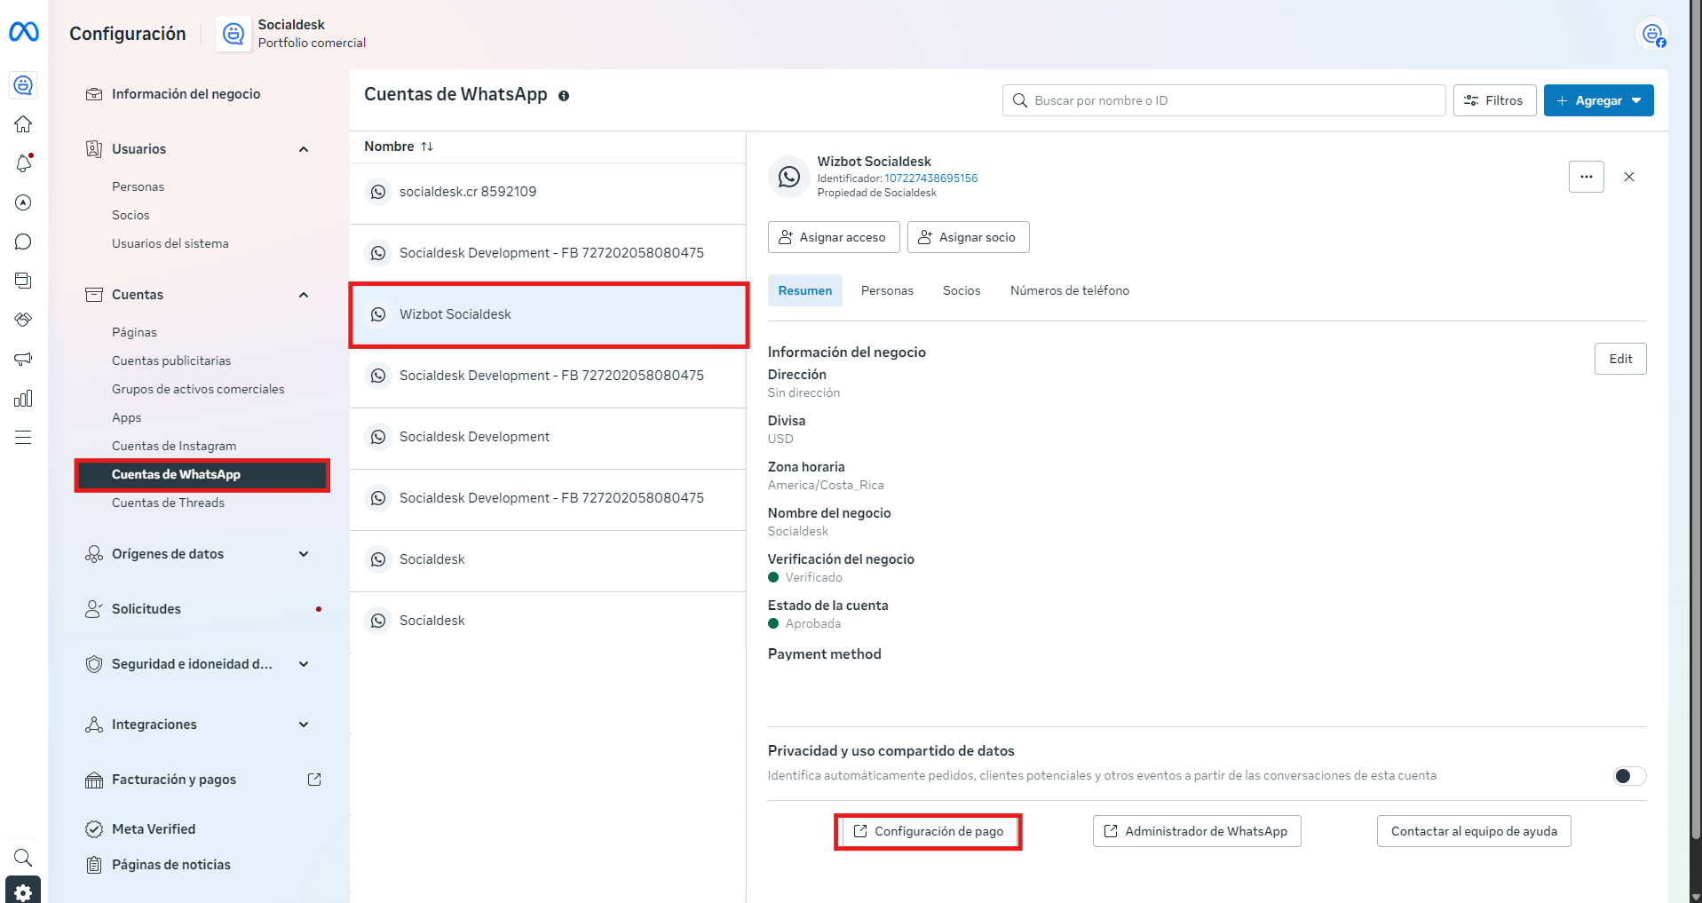This screenshot has height=903, width=1702.
Task: Open the Home icon in left rail
Action: coord(24,124)
